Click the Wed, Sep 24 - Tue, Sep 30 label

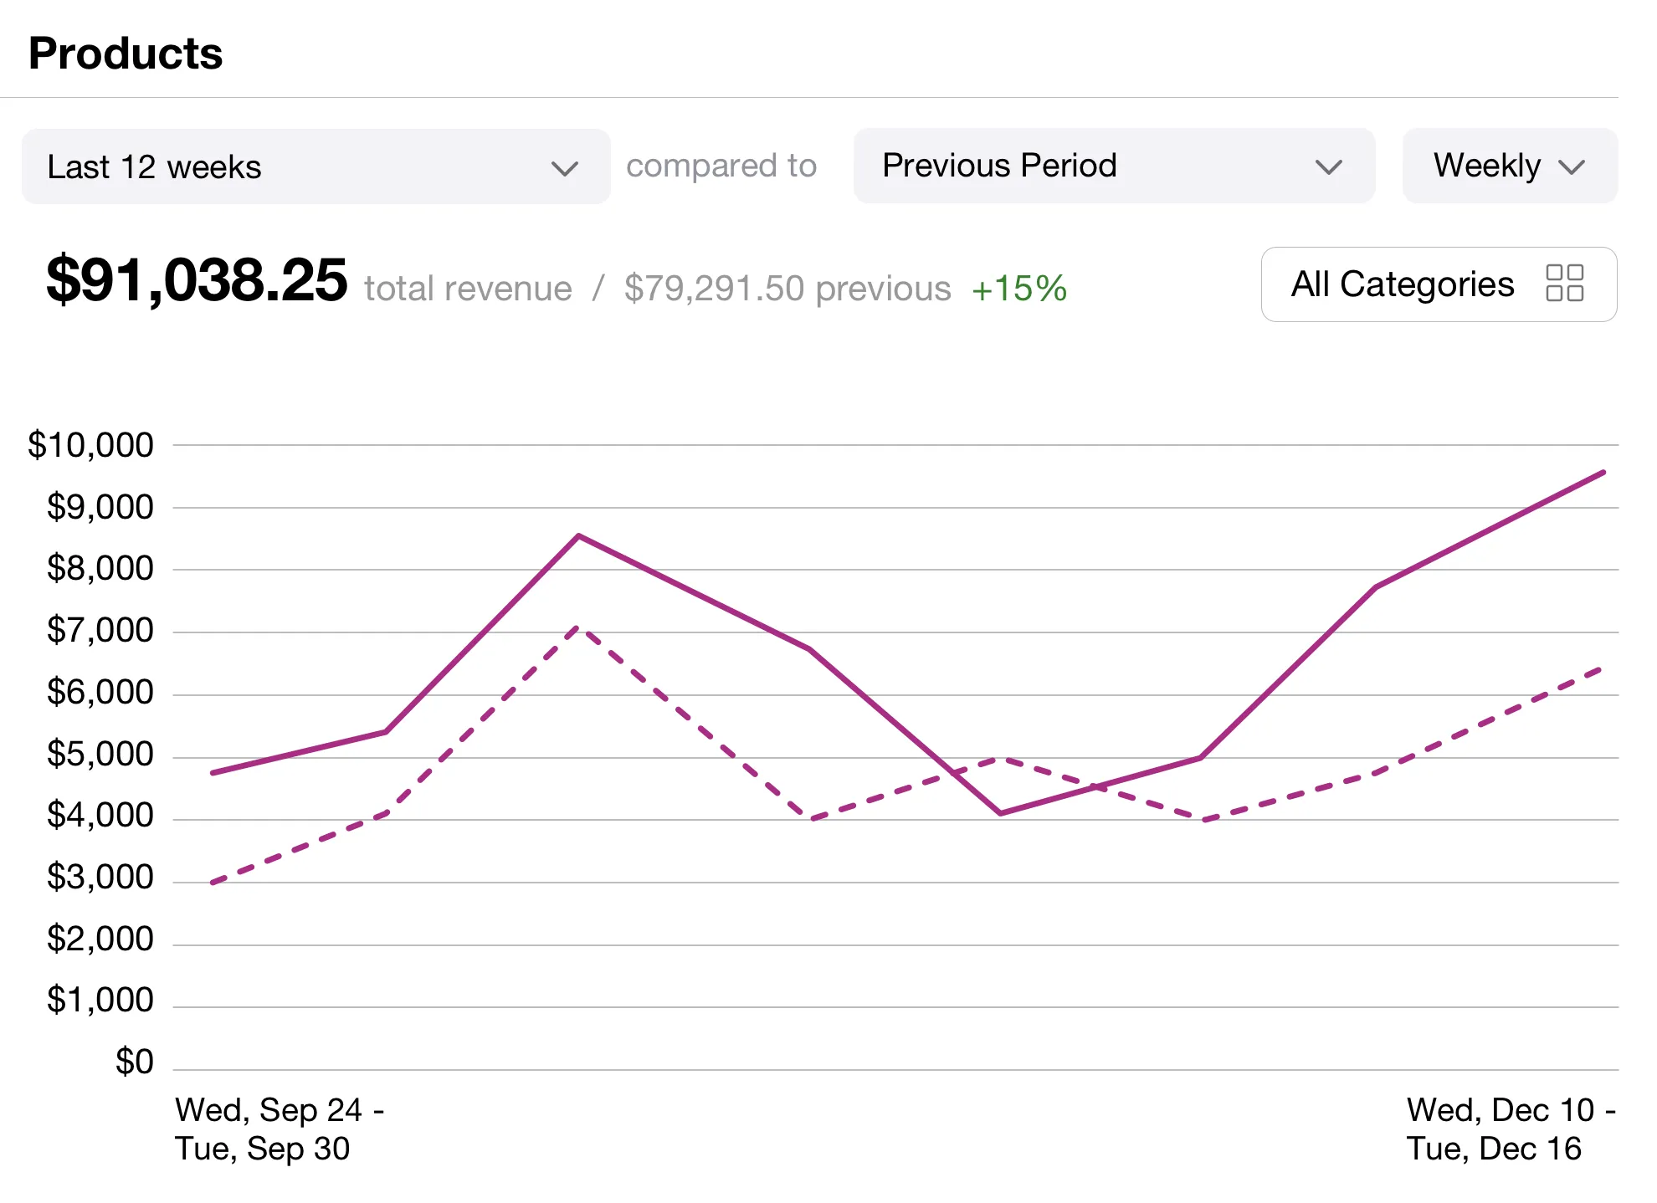(x=280, y=1129)
